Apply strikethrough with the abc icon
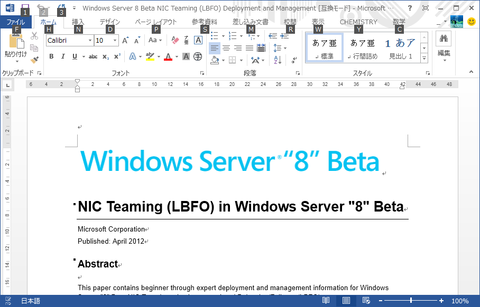Screen dimensions: 480x307 pyautogui.click(x=93, y=56)
